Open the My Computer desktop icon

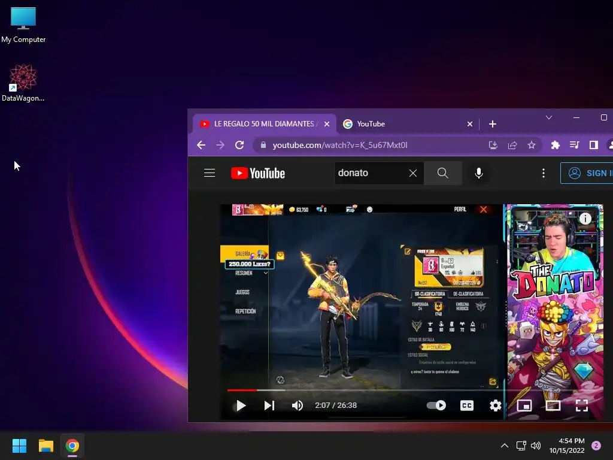[x=23, y=25]
